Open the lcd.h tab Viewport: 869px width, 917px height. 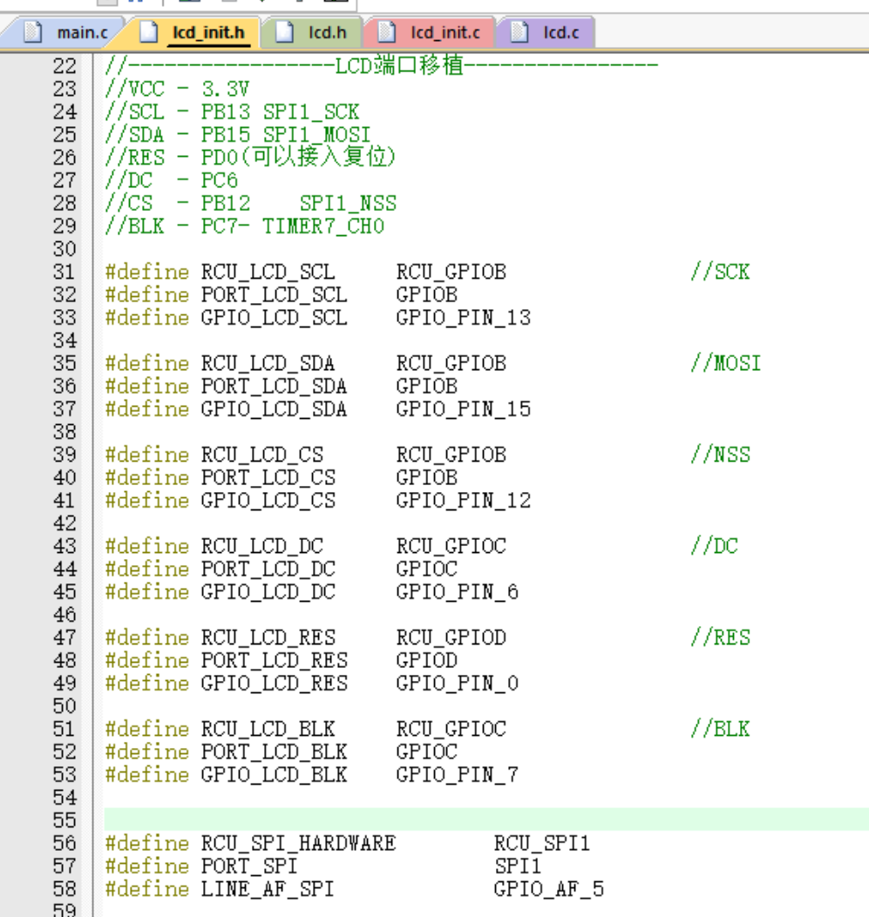313,32
